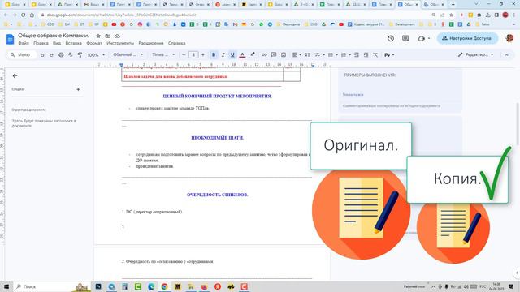Open the Файл menu
Screen dimensions: 520x292
(24, 43)
